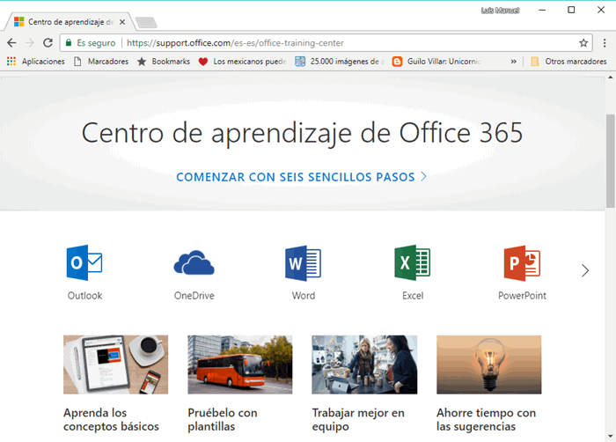Go back using the browser back arrow
The image size is (616, 442).
pyautogui.click(x=11, y=42)
